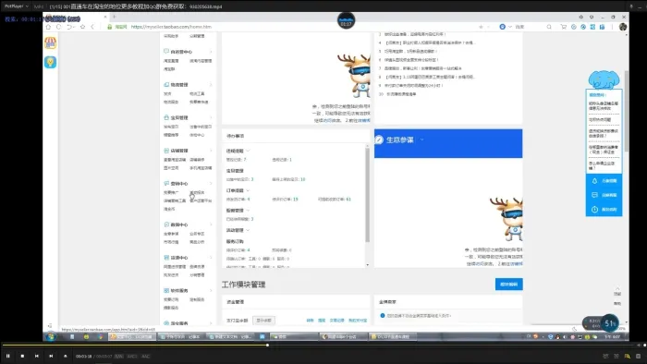Click the 物流管理 section icon
Screen dimensions: 647x364
[166, 84]
